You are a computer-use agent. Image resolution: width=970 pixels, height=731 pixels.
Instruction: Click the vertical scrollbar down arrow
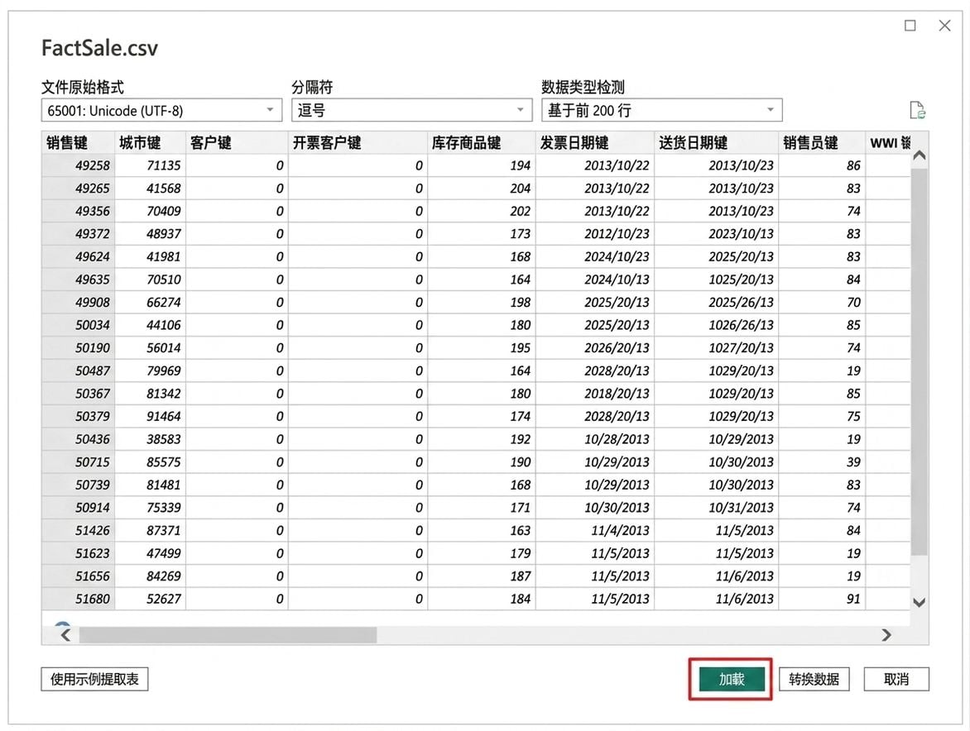(x=920, y=602)
